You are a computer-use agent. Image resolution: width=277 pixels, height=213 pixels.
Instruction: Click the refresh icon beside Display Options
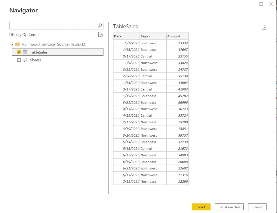tap(101, 35)
